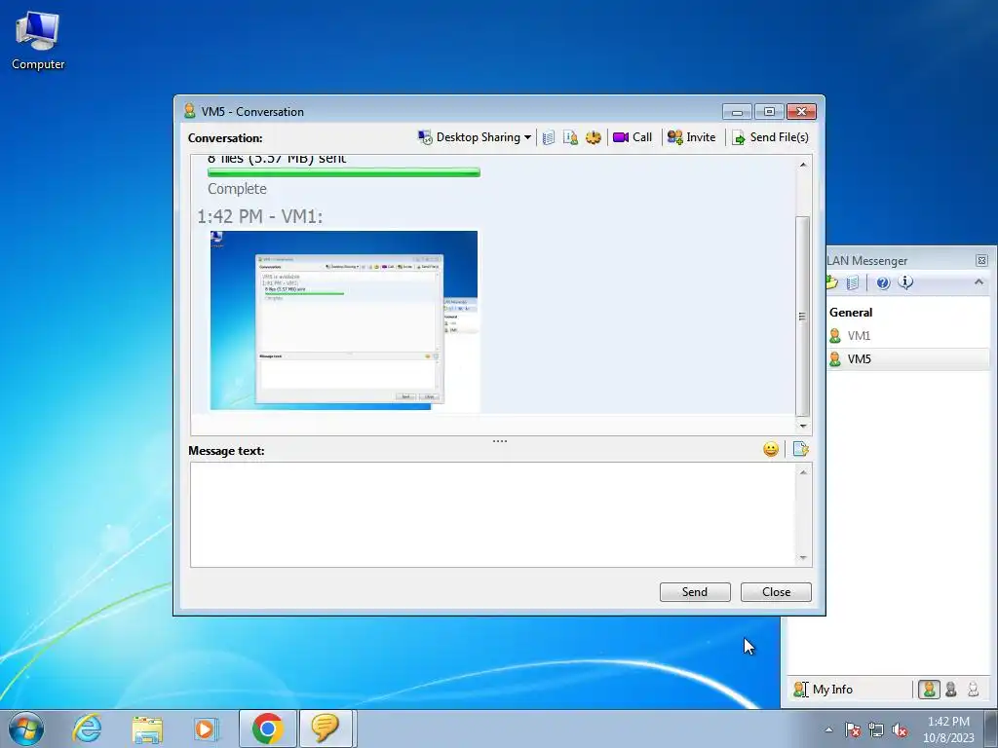Minimize the VM5 Conversation window
Screen dimensions: 998x748
tap(737, 112)
